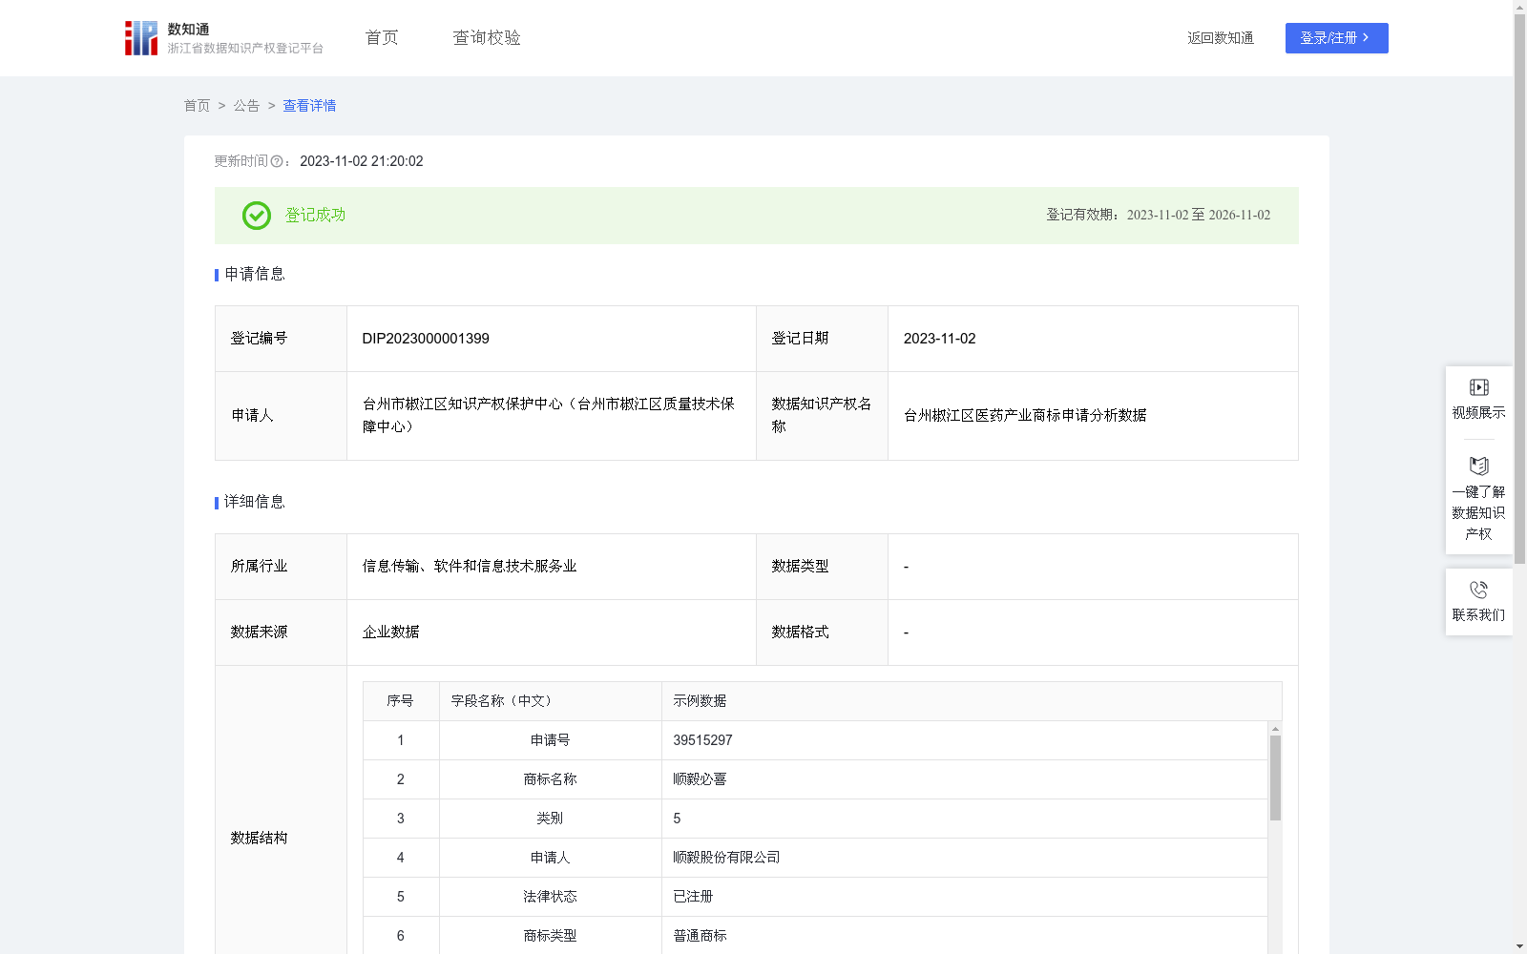Select registration number DIP2023000001399
The image size is (1527, 954).
[x=426, y=339]
